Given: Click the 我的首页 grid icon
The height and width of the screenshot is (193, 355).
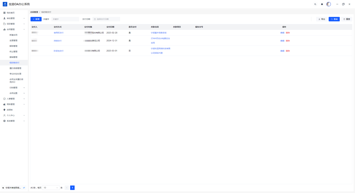Looking at the screenshot, I should click(4, 13).
